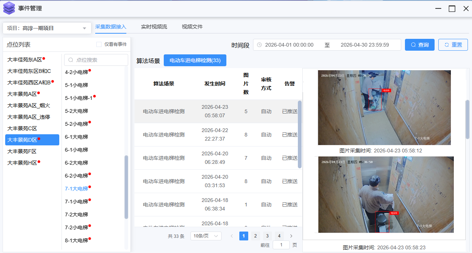Click the image preview panel scrollbar
The height and width of the screenshot is (253, 472).
coord(468,119)
